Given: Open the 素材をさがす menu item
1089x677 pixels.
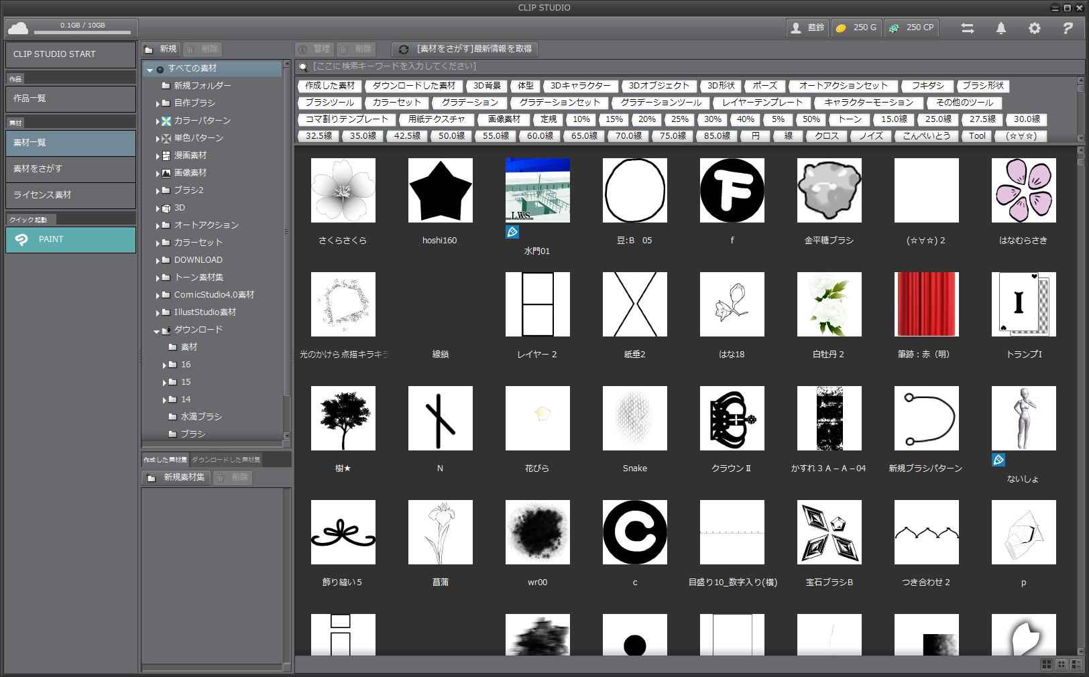Looking at the screenshot, I should pyautogui.click(x=70, y=169).
